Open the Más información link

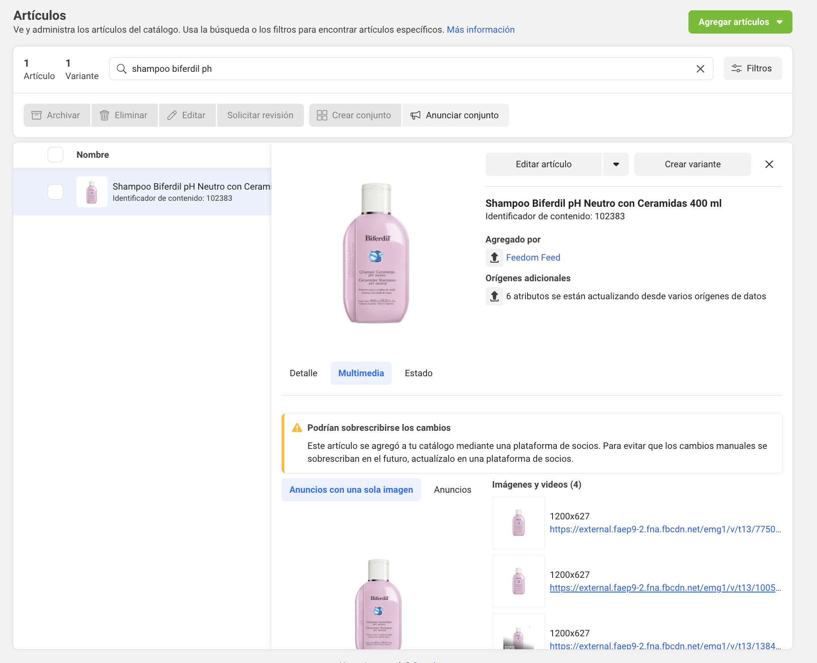pos(480,30)
